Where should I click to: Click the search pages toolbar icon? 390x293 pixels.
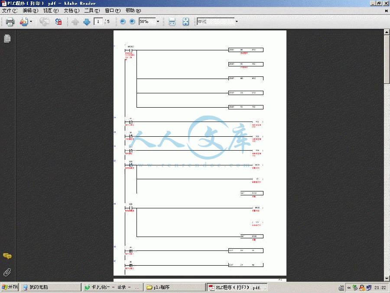click(58, 22)
